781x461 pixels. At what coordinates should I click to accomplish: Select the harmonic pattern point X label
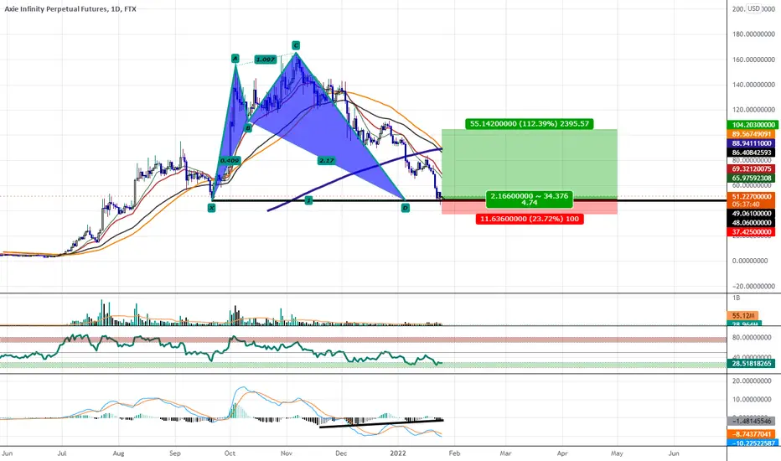pos(212,208)
